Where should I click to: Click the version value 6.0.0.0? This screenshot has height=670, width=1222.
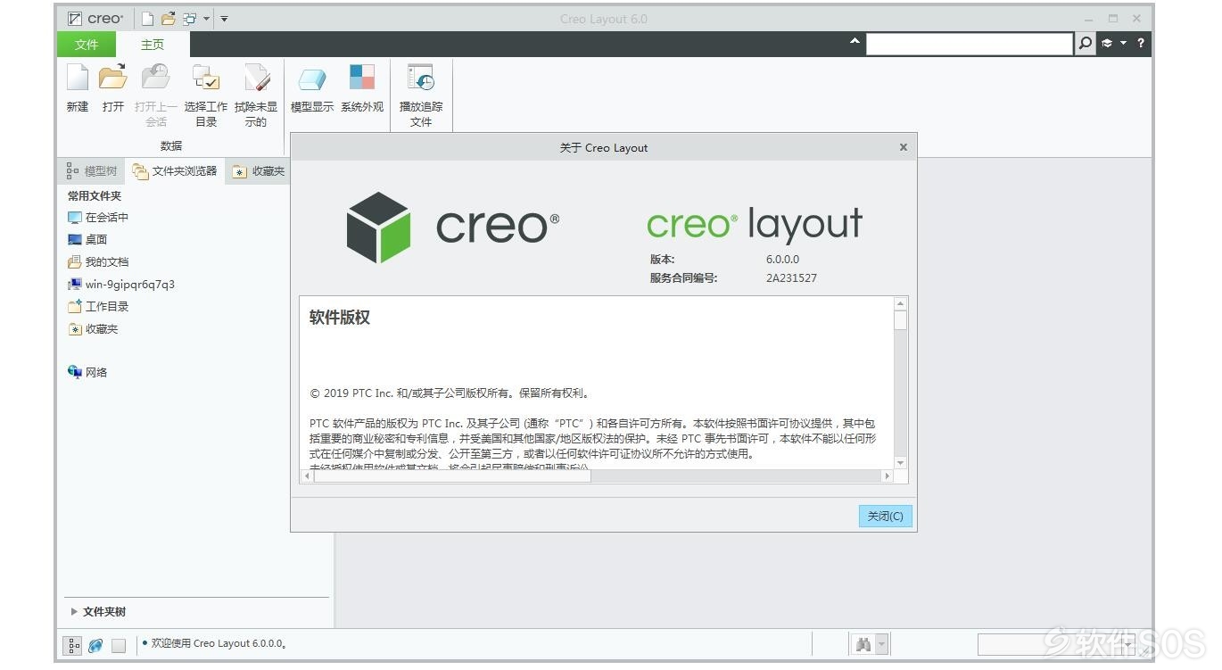782,260
